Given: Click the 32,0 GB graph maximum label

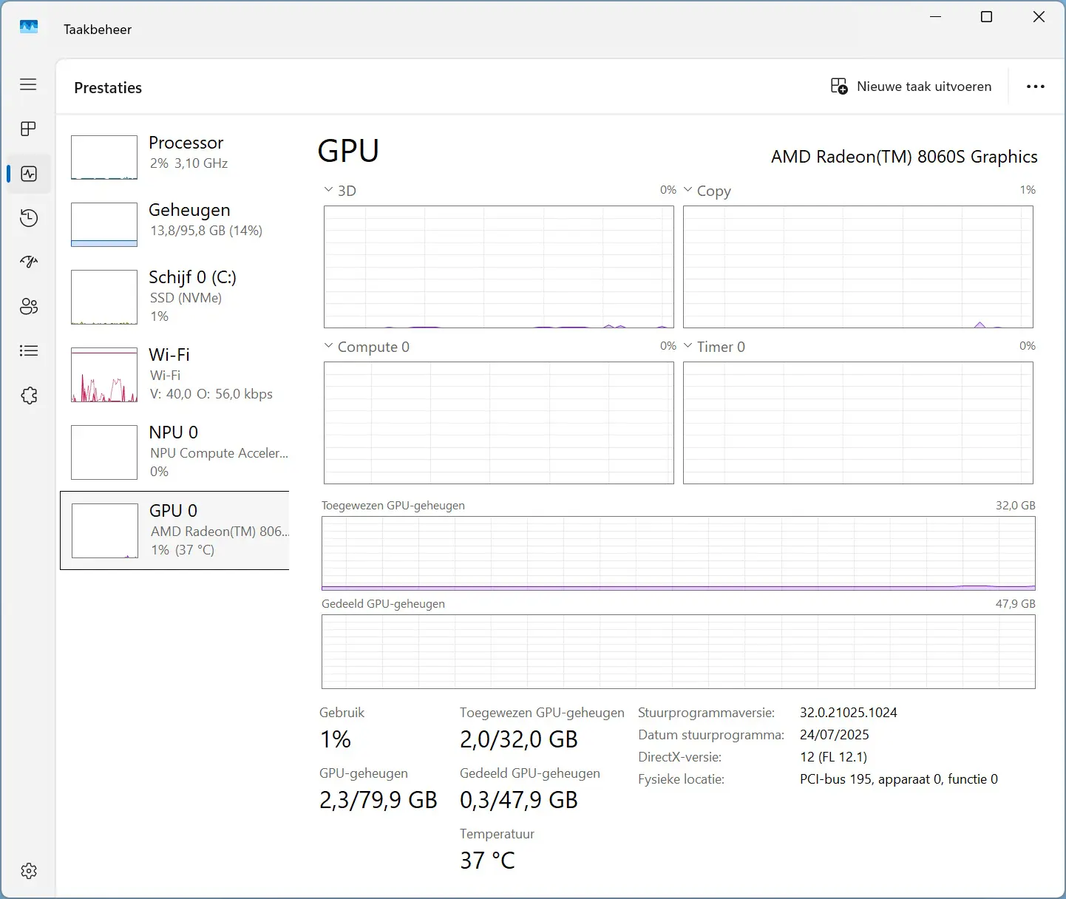Looking at the screenshot, I should coord(1016,506).
